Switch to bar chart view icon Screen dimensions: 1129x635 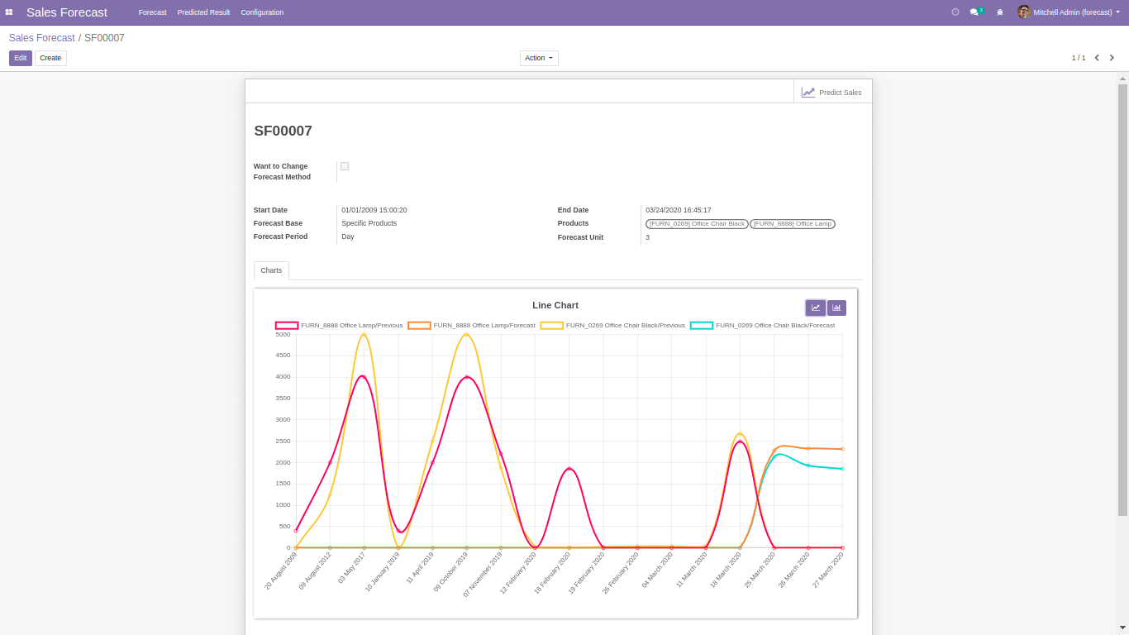pos(836,308)
